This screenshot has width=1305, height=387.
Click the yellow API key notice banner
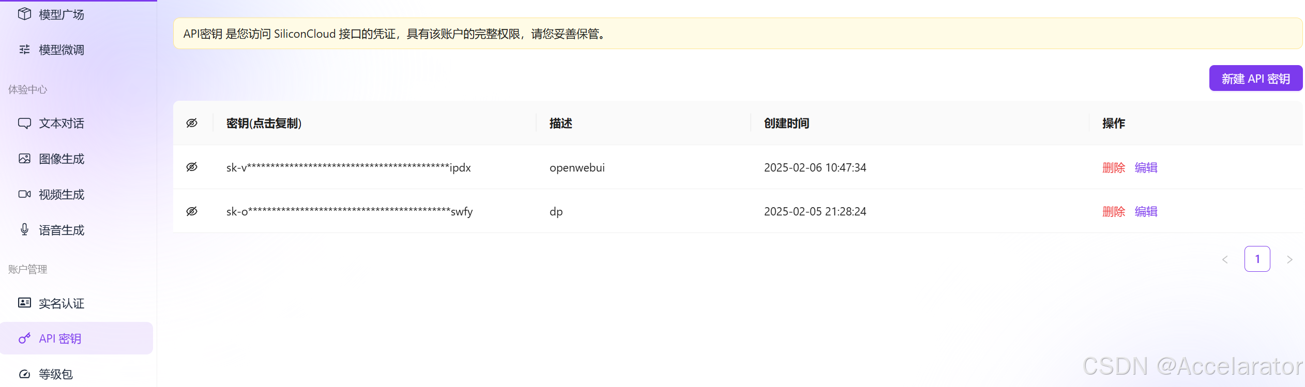click(x=738, y=34)
